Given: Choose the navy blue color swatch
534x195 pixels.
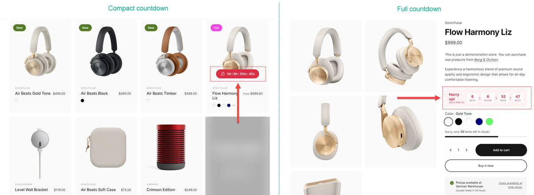Looking at the screenshot, I should coord(479,122).
